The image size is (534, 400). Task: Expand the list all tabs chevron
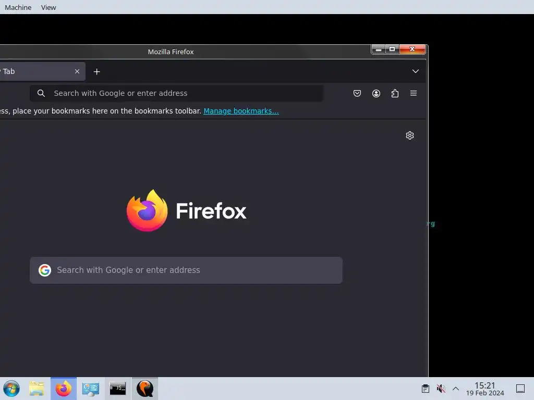pyautogui.click(x=415, y=71)
